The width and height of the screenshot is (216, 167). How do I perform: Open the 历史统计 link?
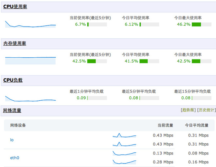tap(207, 110)
